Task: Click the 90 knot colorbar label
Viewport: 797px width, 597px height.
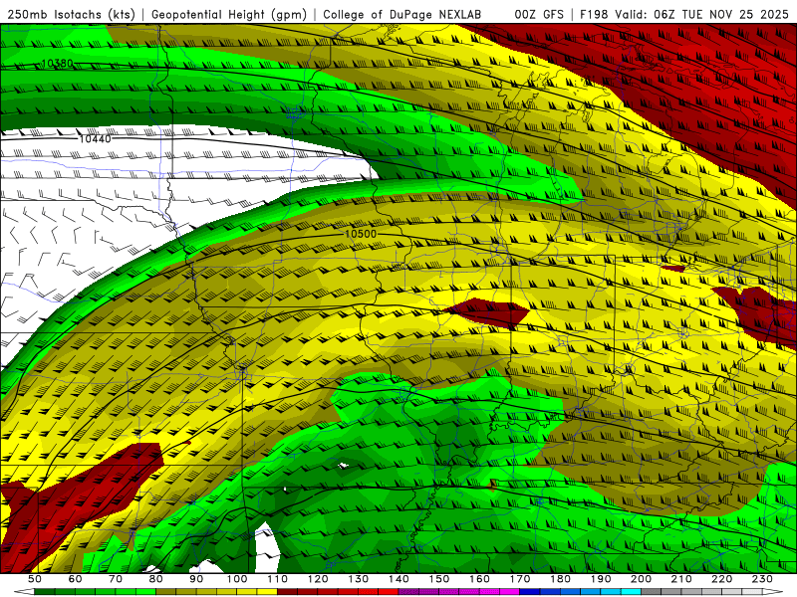Action: click(x=196, y=579)
